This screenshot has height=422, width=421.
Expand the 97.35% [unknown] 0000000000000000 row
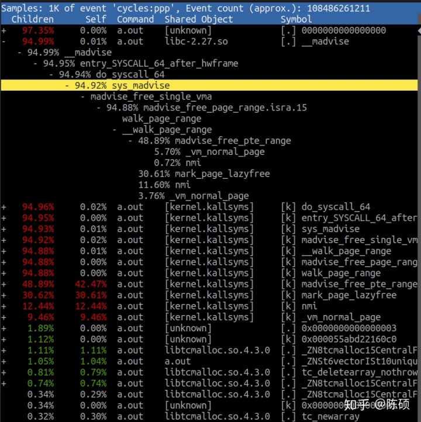(4, 30)
